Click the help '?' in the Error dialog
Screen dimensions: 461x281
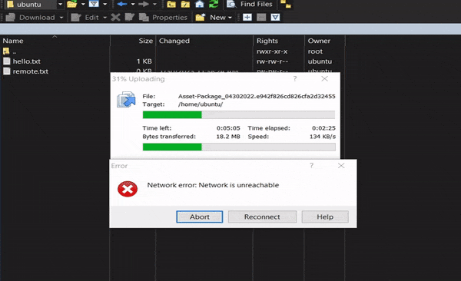tap(311, 166)
